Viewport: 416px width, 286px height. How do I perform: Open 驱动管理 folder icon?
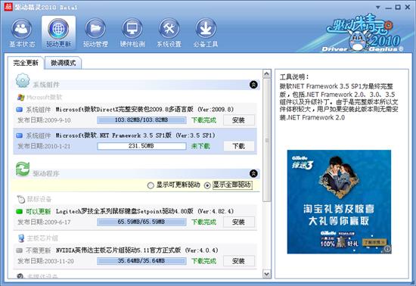pyautogui.click(x=95, y=29)
